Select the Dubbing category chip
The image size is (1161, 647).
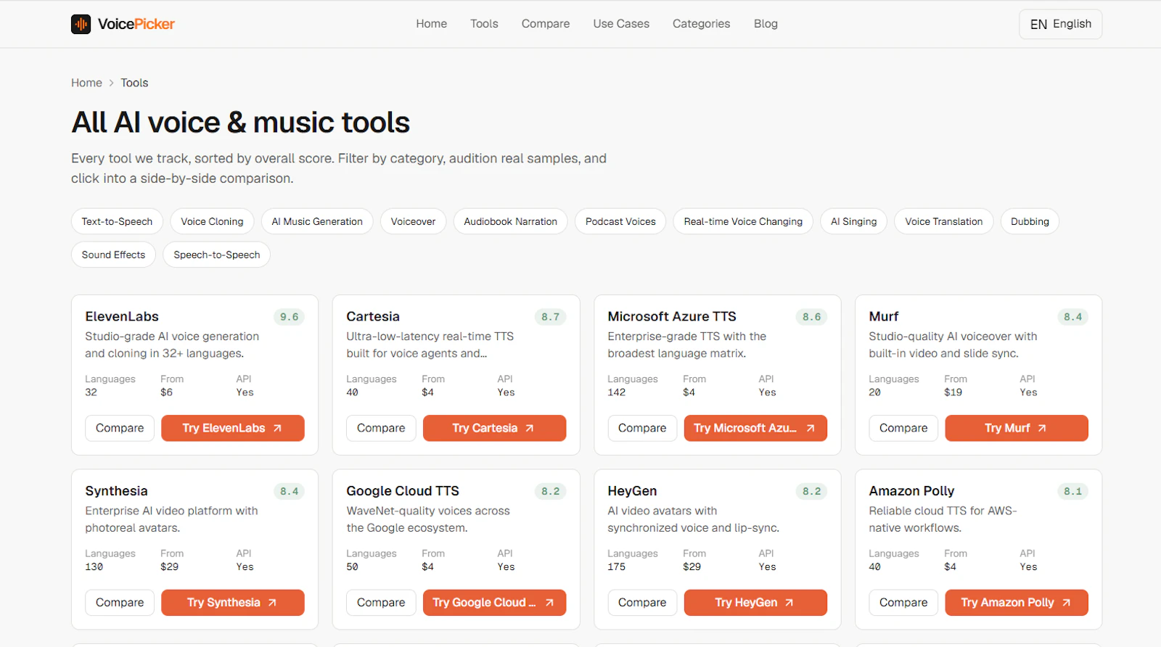pos(1030,221)
